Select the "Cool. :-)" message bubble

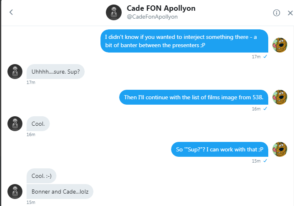(x=42, y=176)
